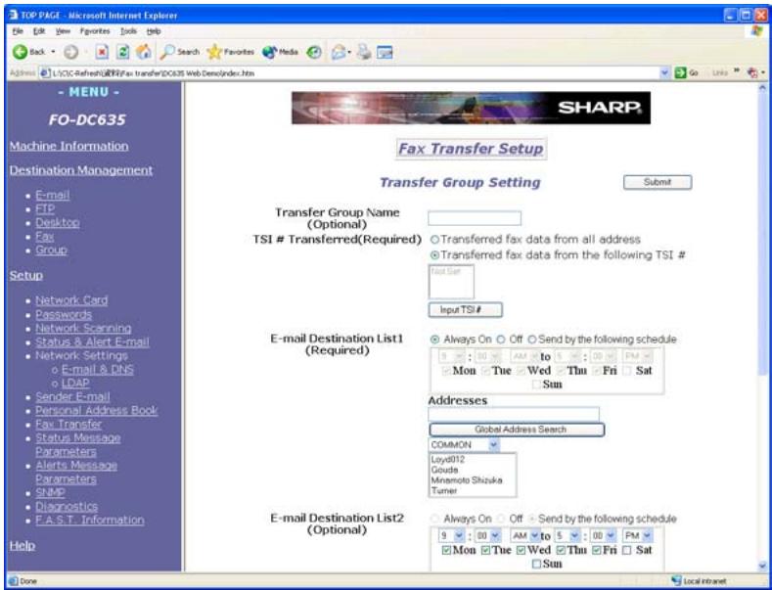Open the Edit menu

click(x=39, y=31)
